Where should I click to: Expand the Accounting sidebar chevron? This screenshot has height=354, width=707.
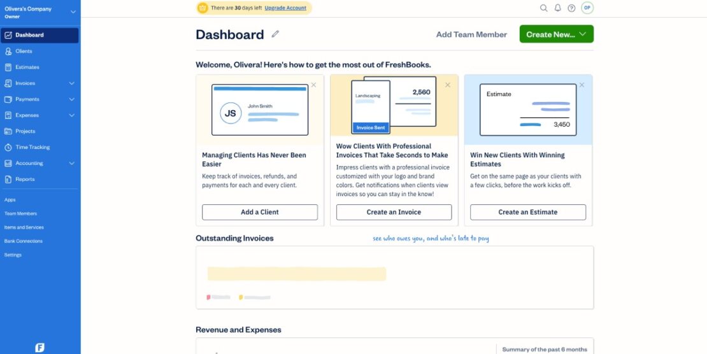tap(71, 164)
